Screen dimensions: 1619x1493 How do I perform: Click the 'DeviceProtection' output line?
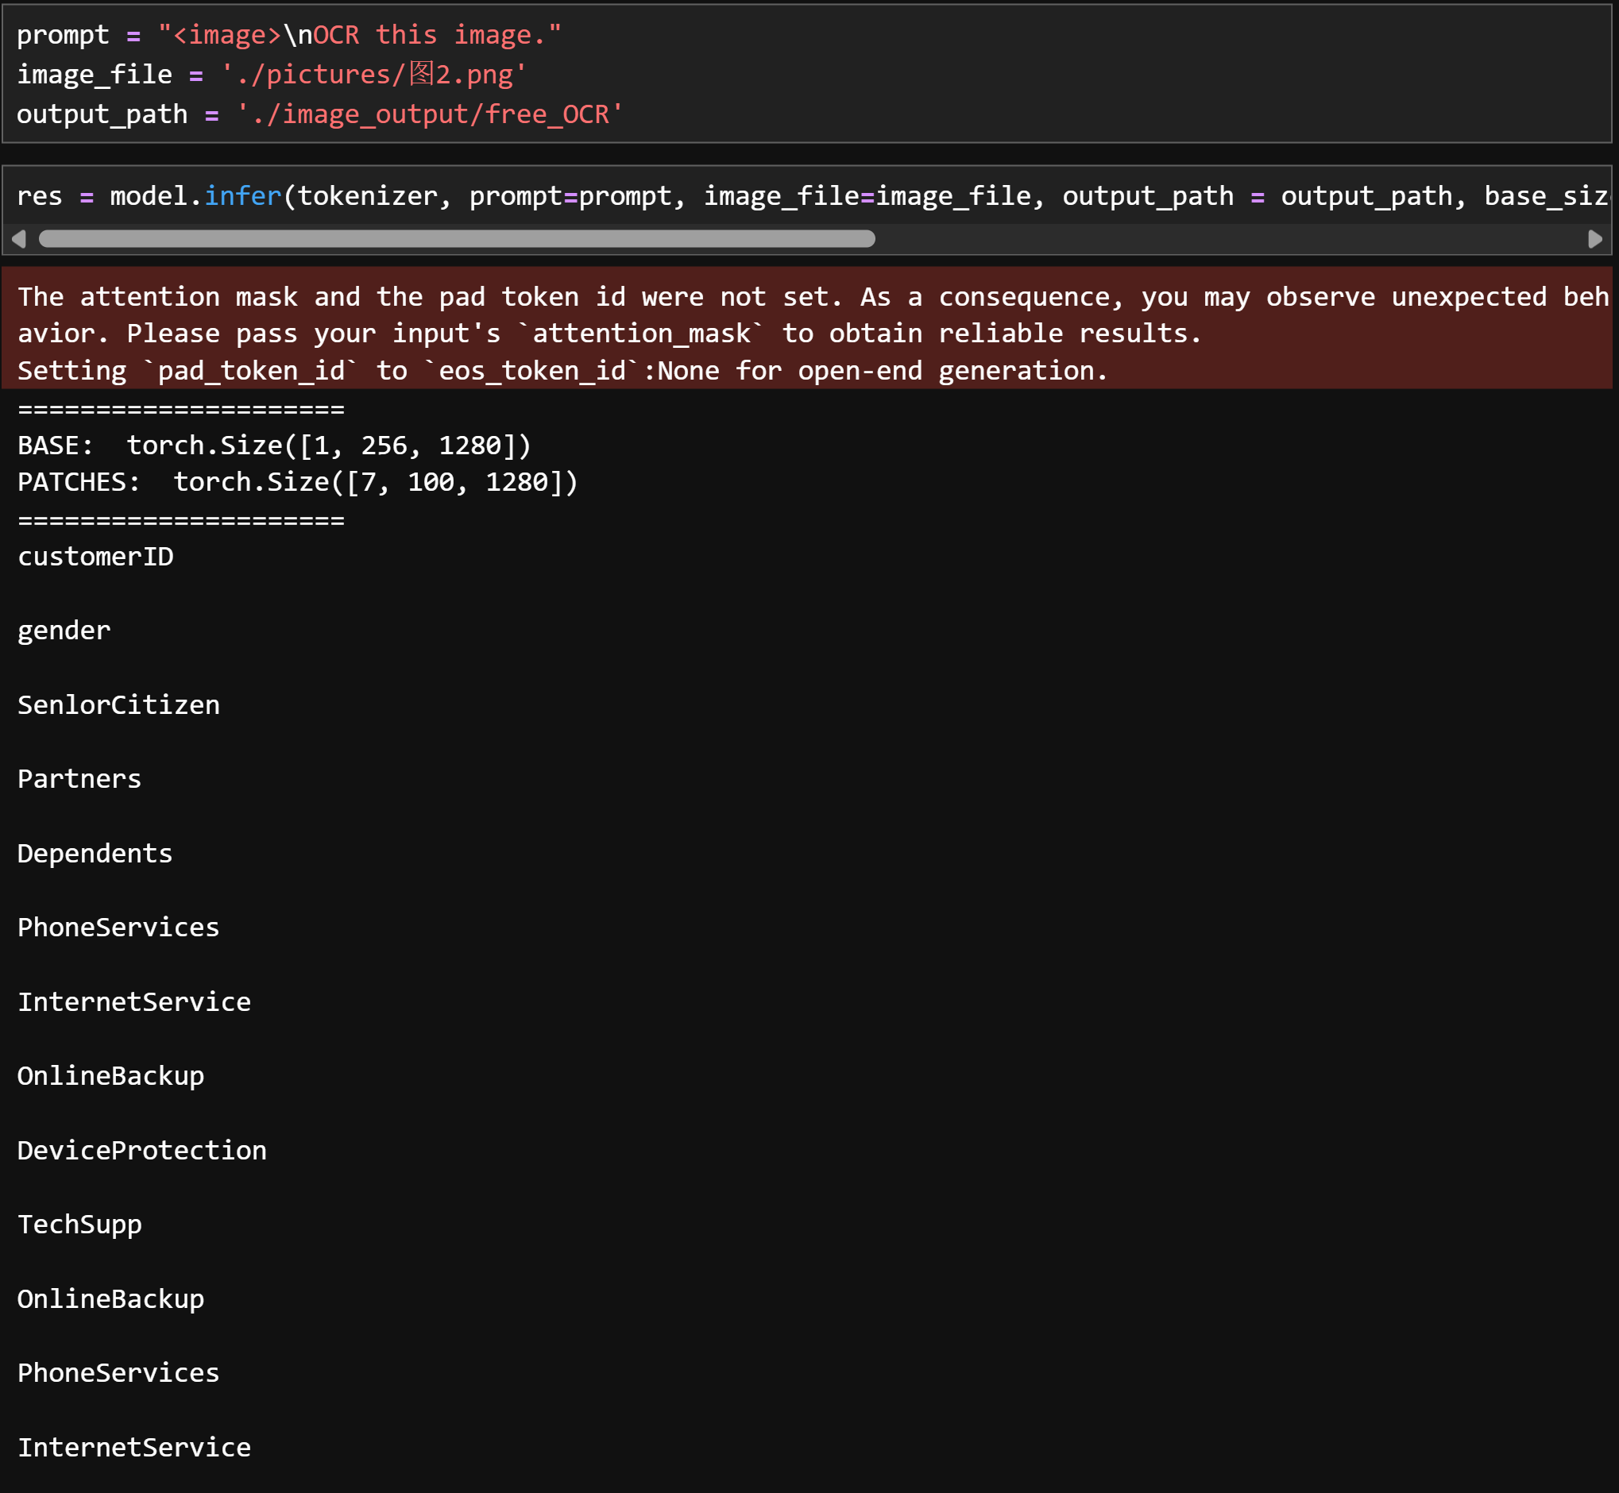pos(141,1150)
